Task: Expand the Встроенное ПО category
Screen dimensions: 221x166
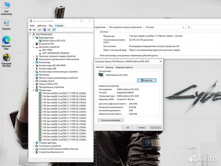Action: coord(34,44)
